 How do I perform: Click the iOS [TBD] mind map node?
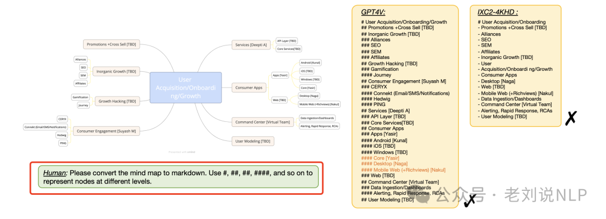(x=306, y=71)
